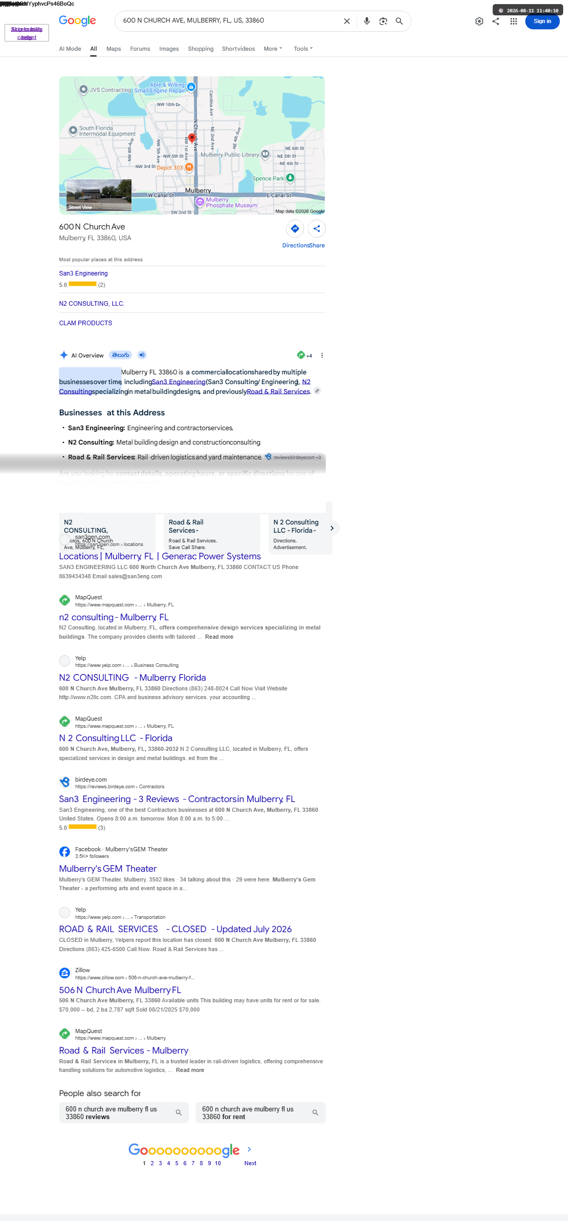Screen dimensions: 575x1221
Task: Click link chip icon after Road & Rail Services
Action: [x=317, y=391]
